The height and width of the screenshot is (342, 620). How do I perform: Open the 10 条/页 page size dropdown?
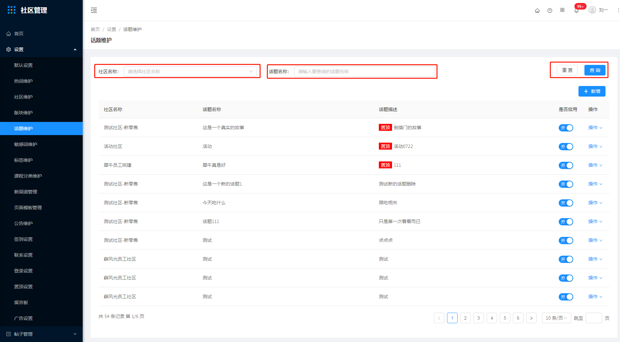point(556,318)
